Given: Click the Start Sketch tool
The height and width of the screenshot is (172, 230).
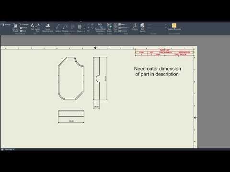Looking at the screenshot, I should tap(109, 28).
